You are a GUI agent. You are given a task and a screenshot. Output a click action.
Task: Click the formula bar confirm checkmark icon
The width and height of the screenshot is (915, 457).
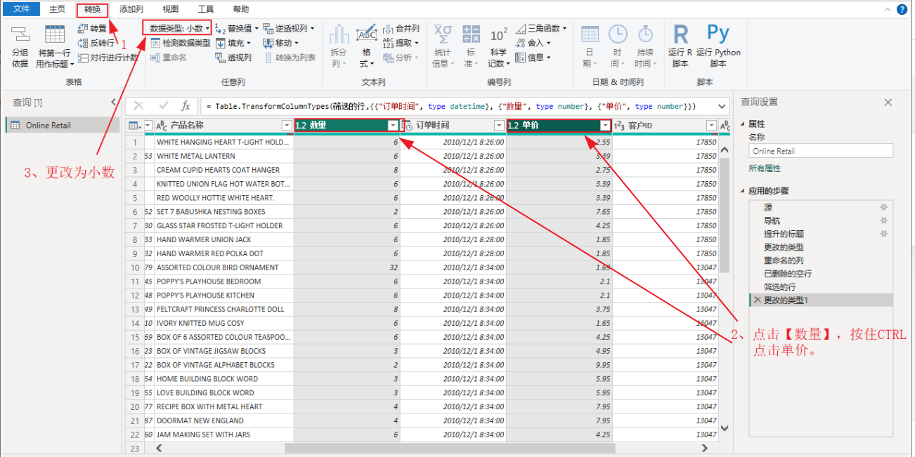coord(164,106)
